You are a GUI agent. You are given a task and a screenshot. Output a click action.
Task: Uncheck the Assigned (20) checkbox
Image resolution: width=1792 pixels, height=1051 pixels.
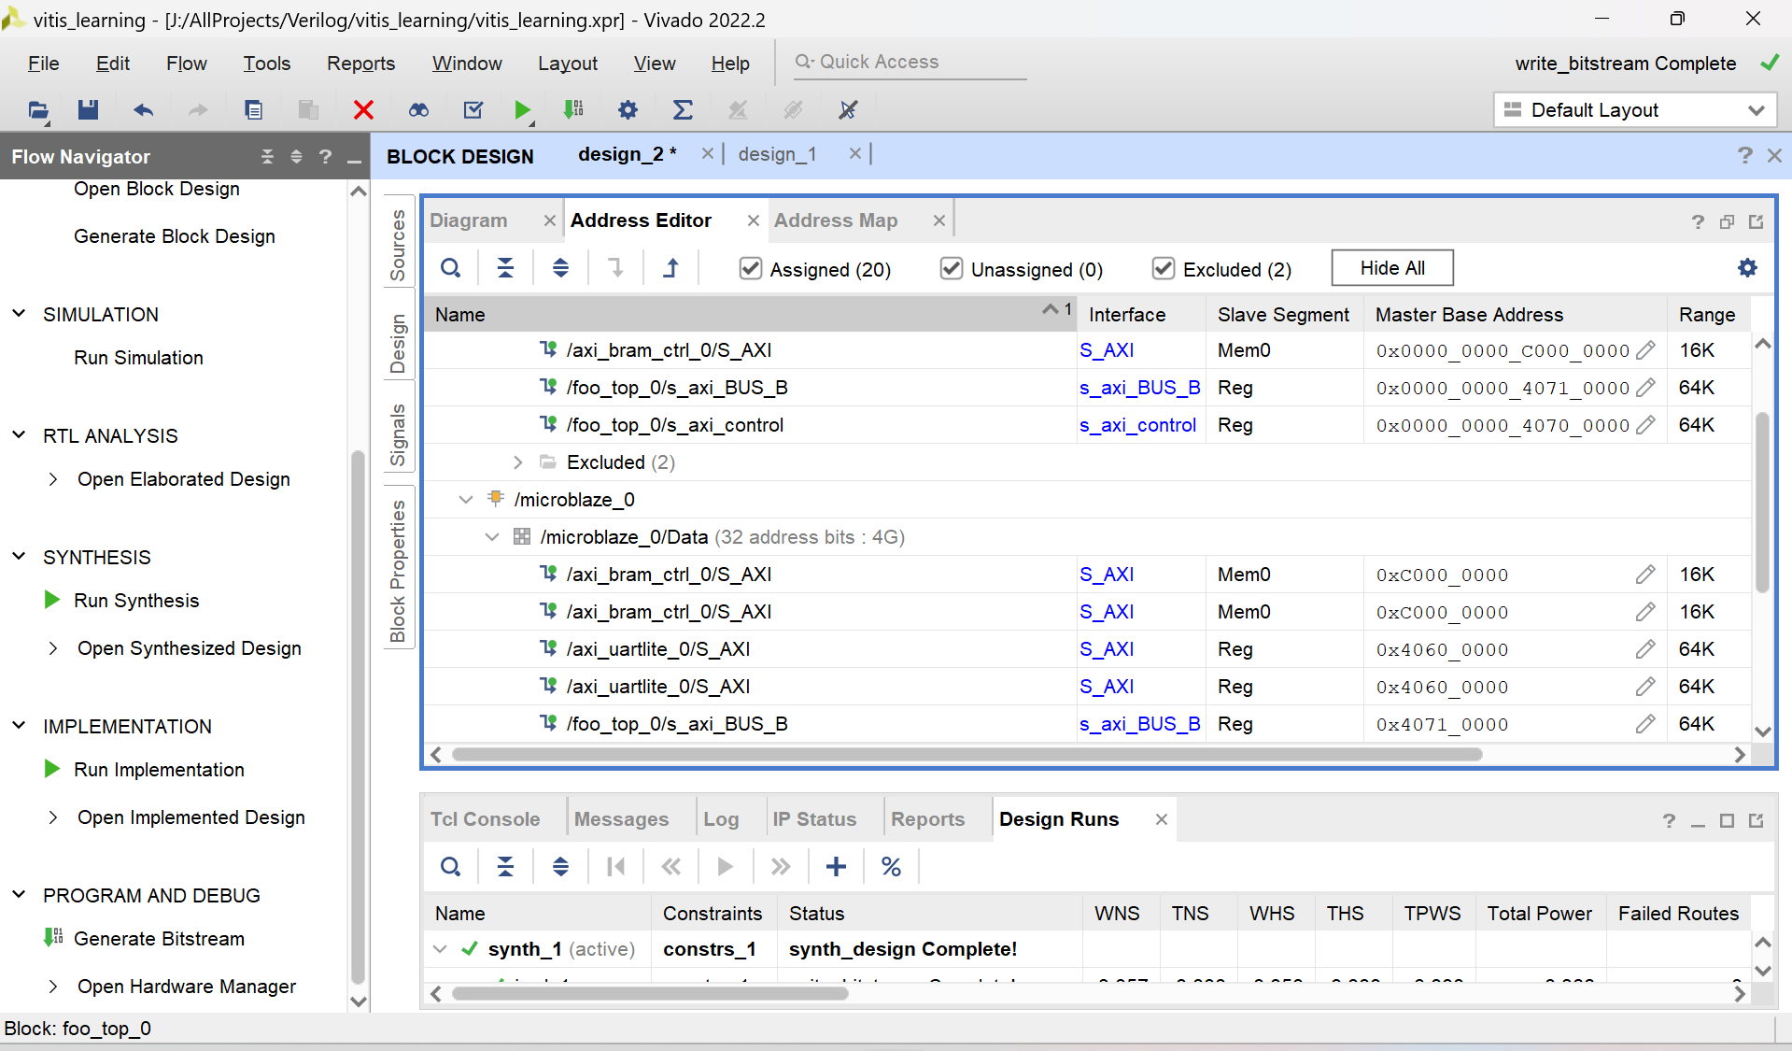[750, 269]
